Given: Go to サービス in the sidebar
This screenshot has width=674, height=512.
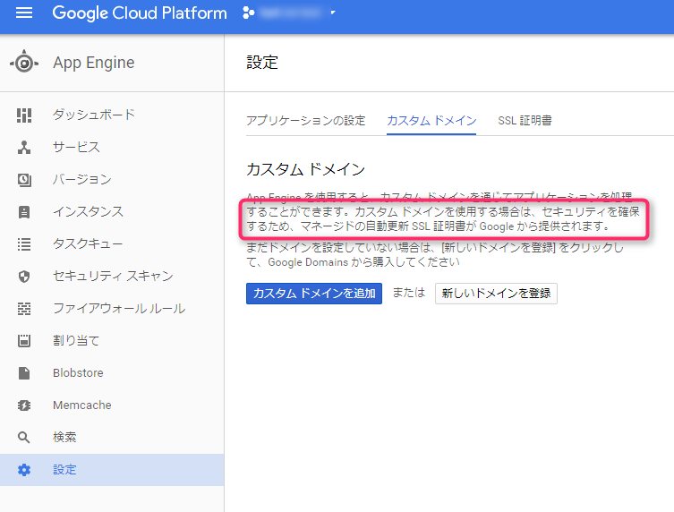Looking at the screenshot, I should [112, 148].
